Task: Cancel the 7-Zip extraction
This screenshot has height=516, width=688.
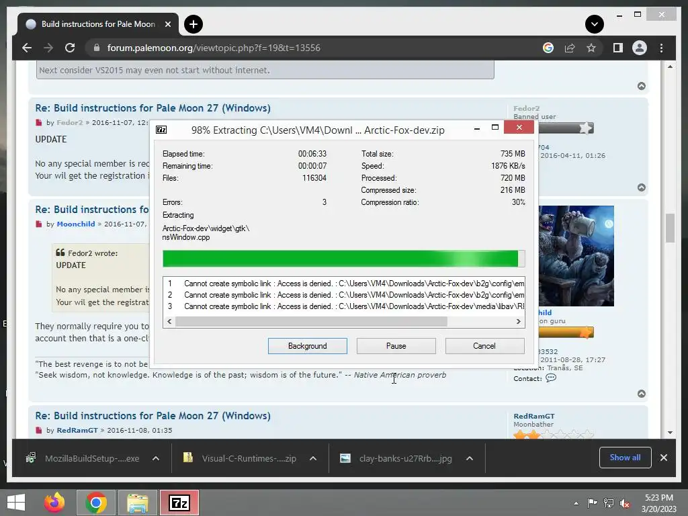Action: click(485, 346)
